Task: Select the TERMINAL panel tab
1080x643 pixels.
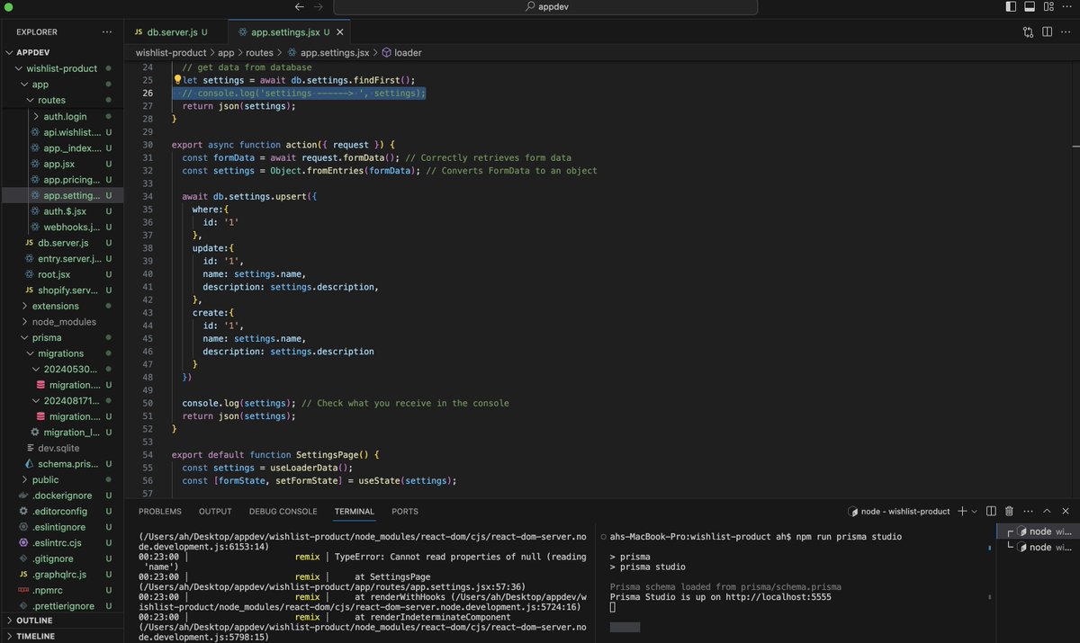Action: [355, 511]
